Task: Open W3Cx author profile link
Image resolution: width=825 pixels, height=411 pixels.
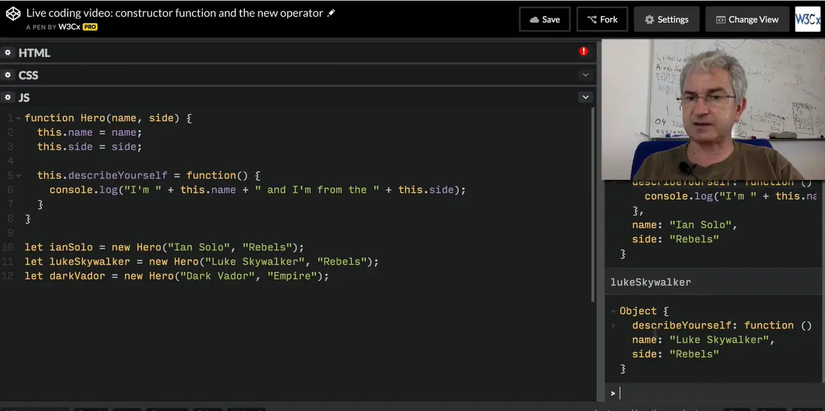Action: (68, 27)
